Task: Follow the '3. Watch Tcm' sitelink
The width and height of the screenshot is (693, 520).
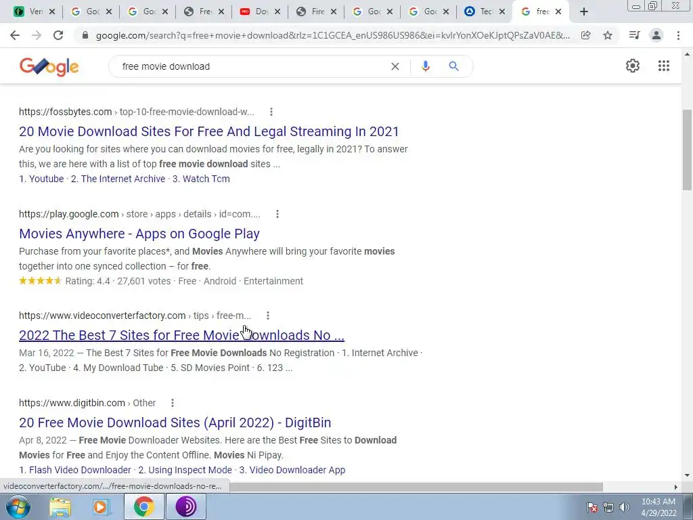Action: 201,179
